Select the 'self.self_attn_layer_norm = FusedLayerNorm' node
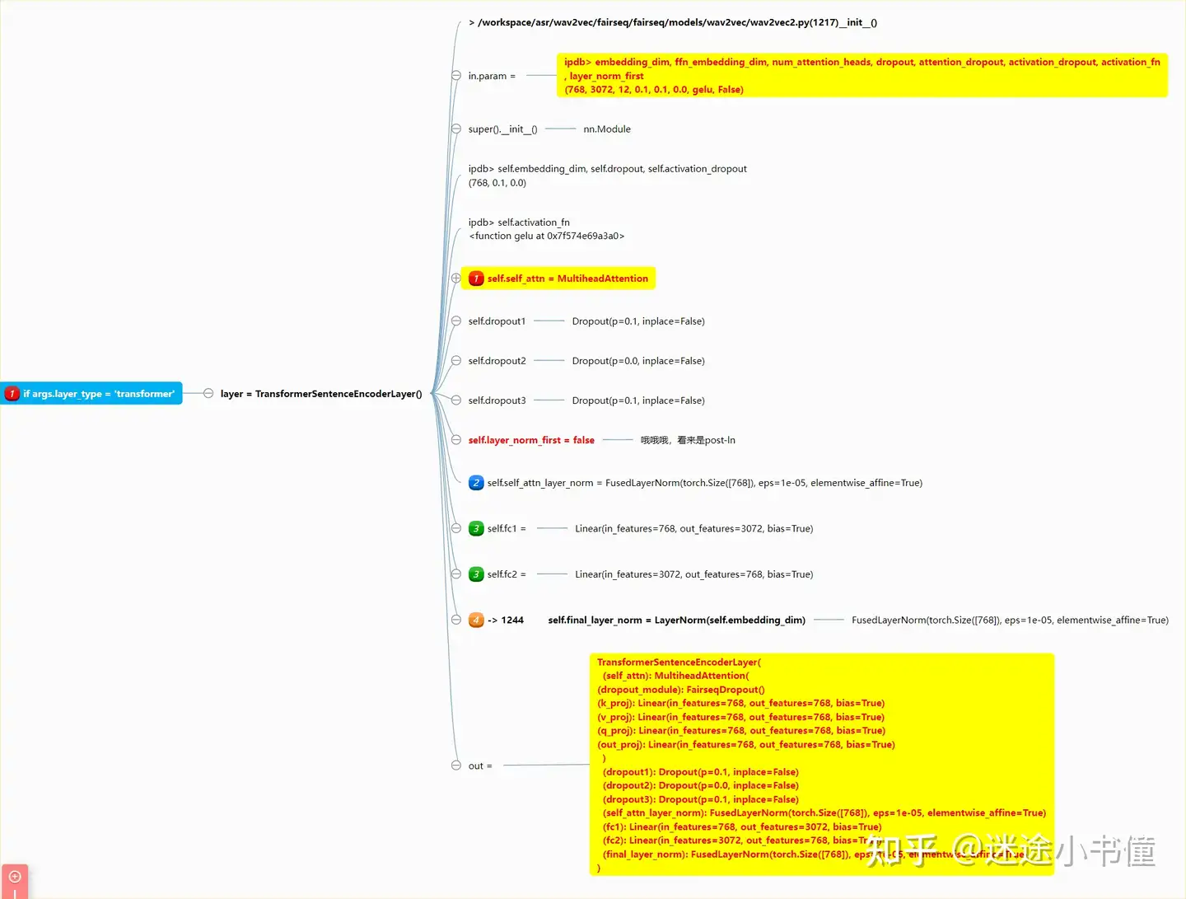This screenshot has width=1186, height=899. click(x=695, y=483)
